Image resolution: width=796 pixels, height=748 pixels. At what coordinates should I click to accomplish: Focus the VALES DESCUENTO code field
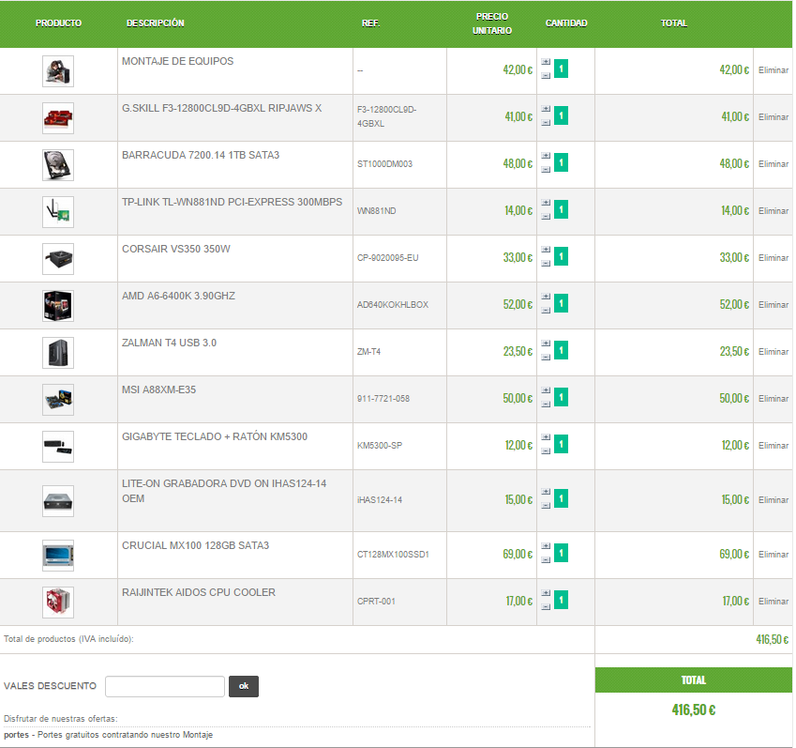point(165,686)
